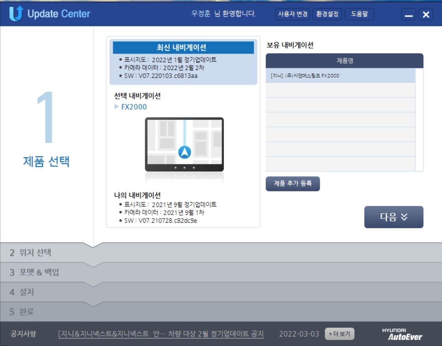This screenshot has width=442, height=346.
Task: Open the 도움말 help button
Action: 359,14
